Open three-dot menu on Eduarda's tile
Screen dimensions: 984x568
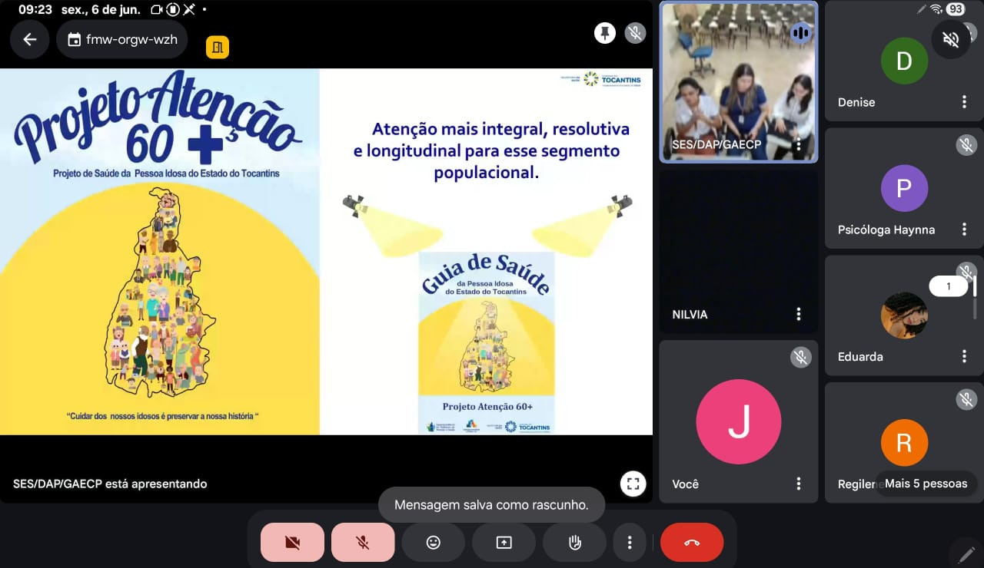964,356
